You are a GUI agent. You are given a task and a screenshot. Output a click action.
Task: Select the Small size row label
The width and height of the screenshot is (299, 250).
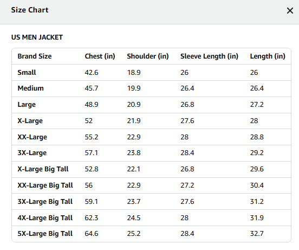[27, 73]
